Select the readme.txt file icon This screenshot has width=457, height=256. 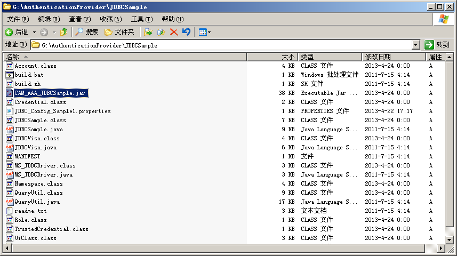10,211
